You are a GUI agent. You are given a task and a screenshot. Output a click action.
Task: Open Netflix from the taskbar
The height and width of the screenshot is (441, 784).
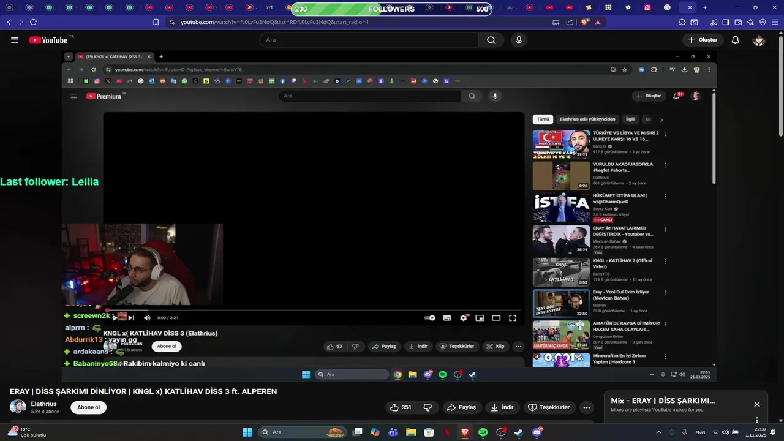447,432
